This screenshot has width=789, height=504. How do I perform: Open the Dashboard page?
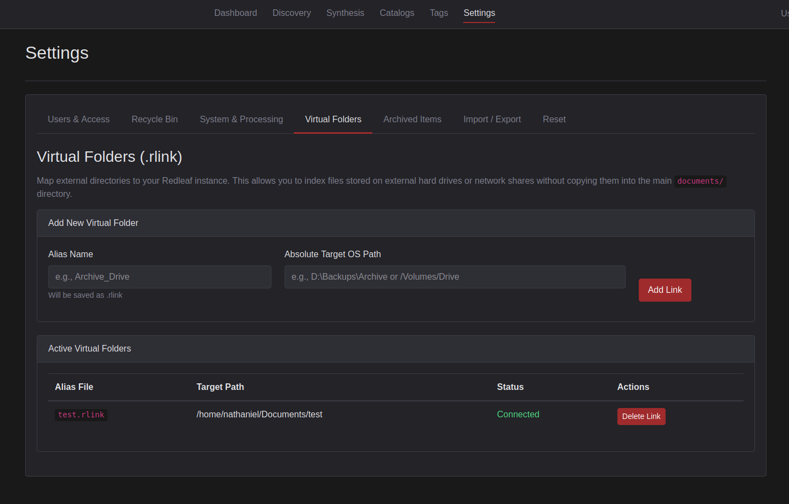(235, 13)
